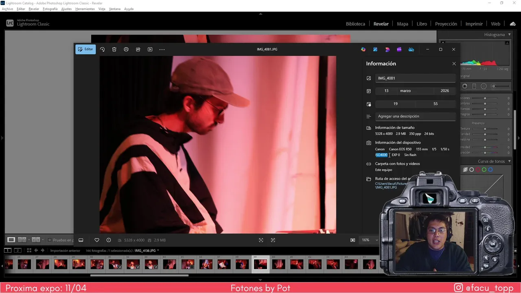
Task: Select the parametric curve icon
Action: [465, 170]
